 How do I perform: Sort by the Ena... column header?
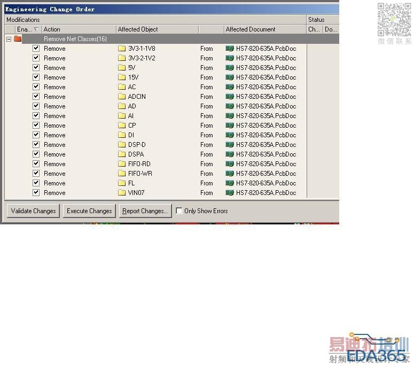click(x=28, y=29)
